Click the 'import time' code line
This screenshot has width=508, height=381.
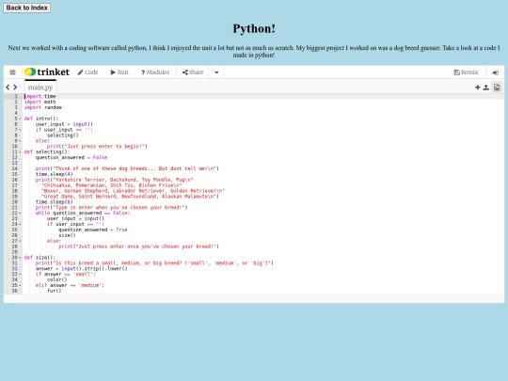pyautogui.click(x=40, y=96)
